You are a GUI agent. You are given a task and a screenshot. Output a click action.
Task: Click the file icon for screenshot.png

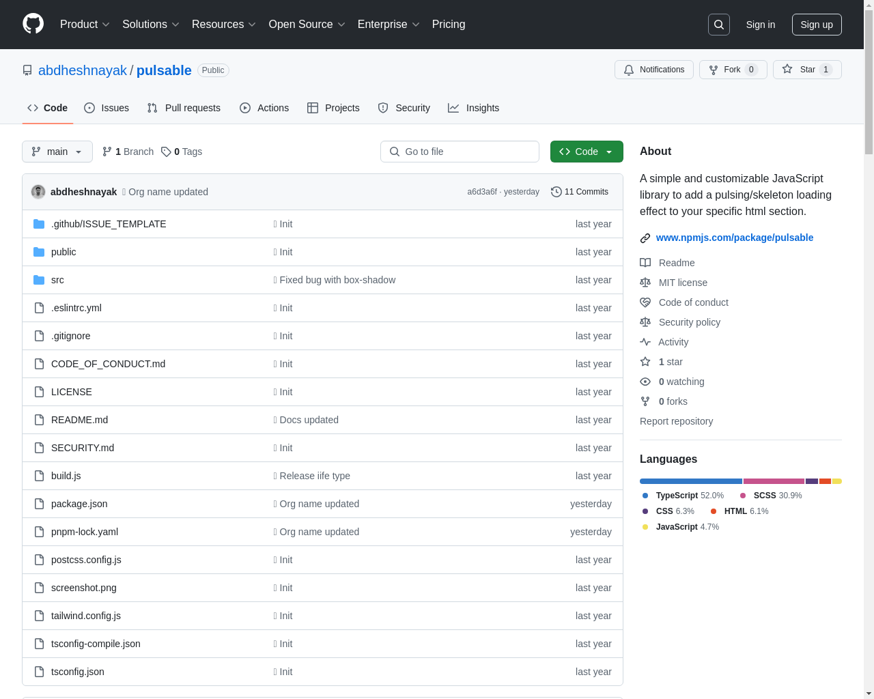(x=39, y=588)
